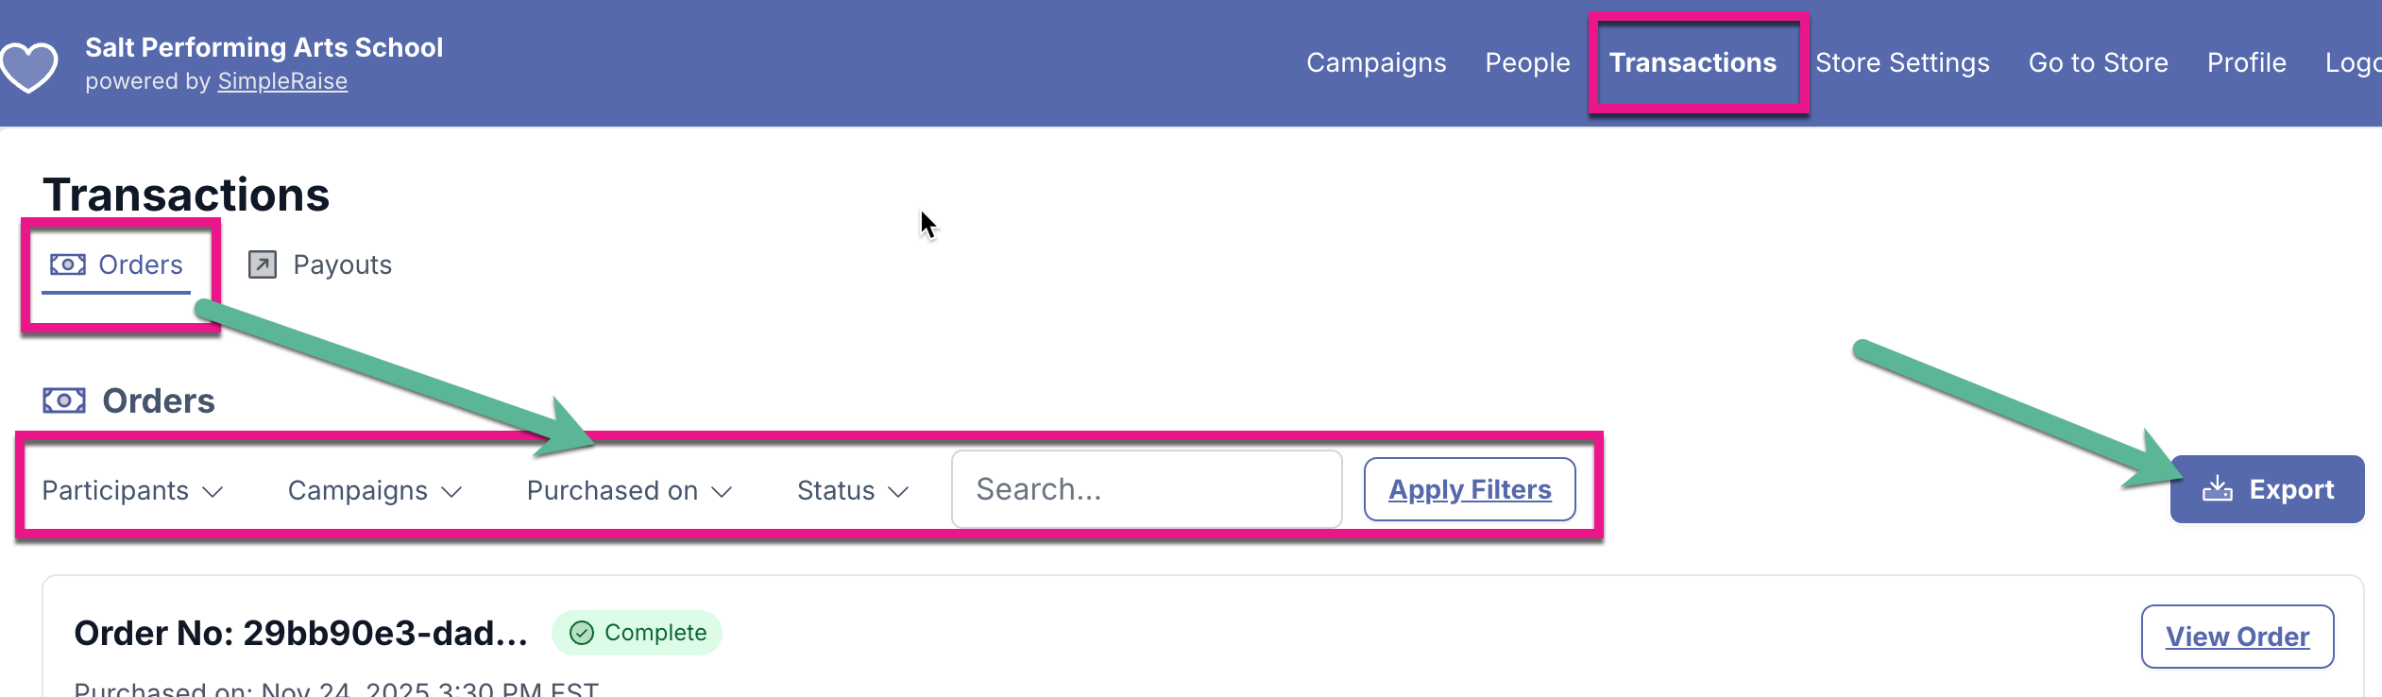2382x697 pixels.
Task: Click into the Search orders field
Action: (x=1146, y=489)
